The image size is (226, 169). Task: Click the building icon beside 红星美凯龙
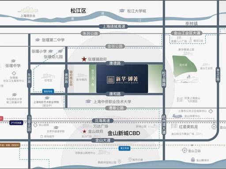tap(174, 126)
